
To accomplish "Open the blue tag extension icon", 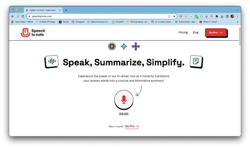I will click(x=202, y=16).
